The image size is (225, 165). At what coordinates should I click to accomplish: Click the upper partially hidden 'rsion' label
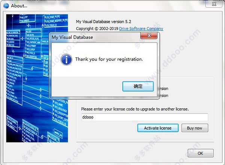(163, 89)
